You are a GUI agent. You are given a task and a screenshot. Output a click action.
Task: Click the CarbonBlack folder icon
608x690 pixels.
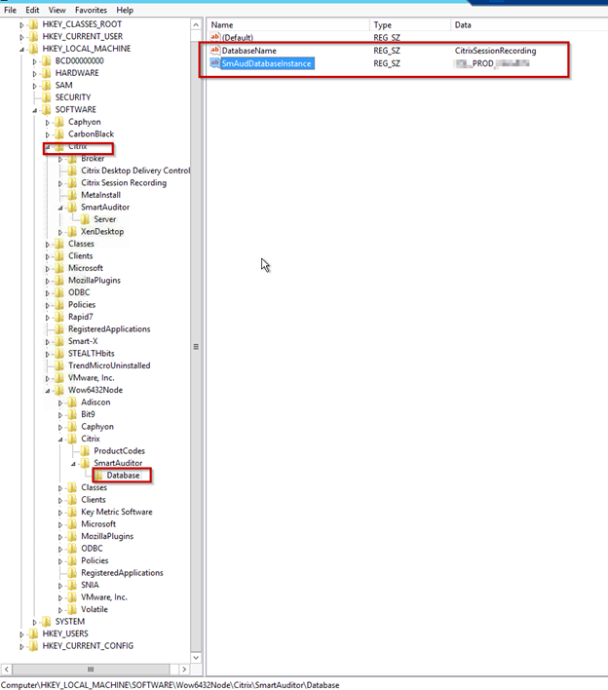pyautogui.click(x=59, y=134)
